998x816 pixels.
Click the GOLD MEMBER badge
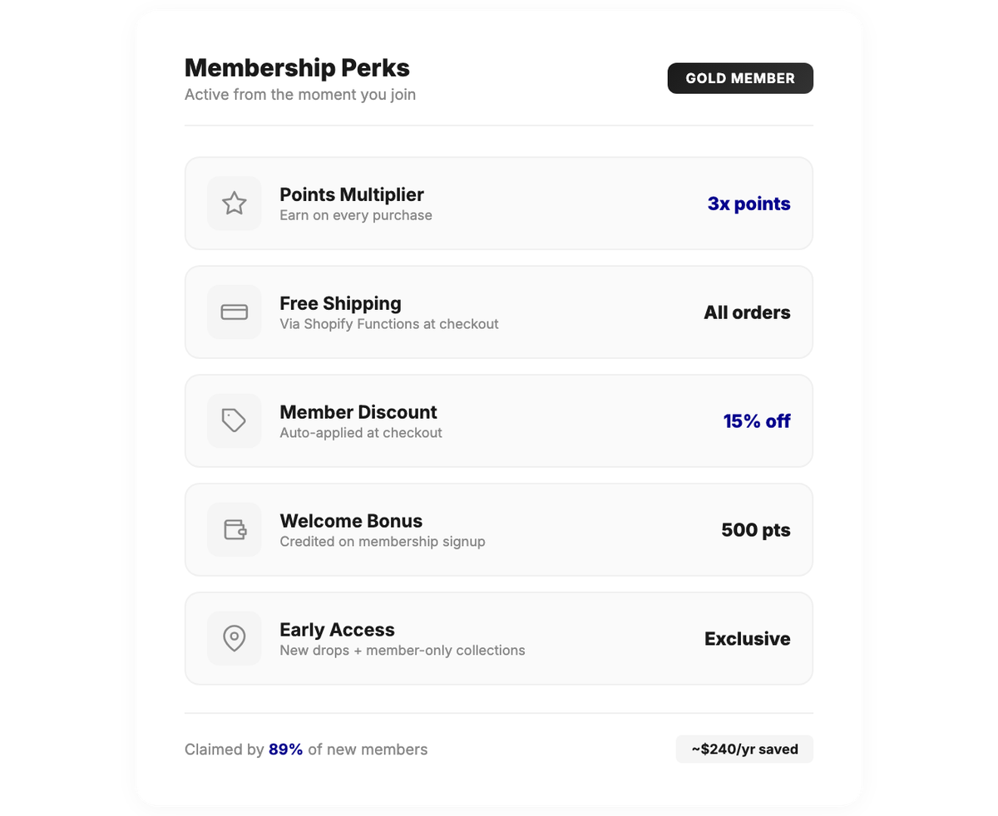point(740,78)
